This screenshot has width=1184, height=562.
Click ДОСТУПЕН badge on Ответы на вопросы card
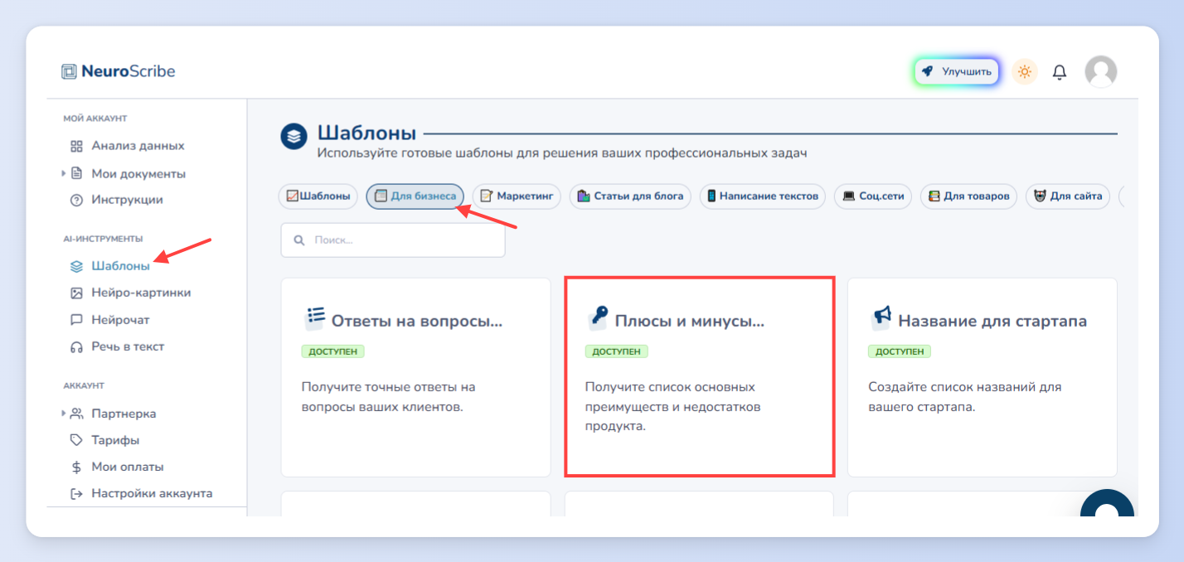coord(332,351)
